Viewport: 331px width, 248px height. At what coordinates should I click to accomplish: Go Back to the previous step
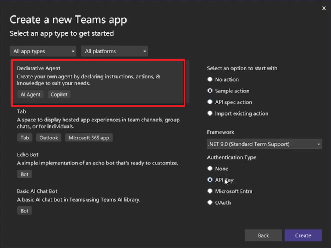point(263,235)
